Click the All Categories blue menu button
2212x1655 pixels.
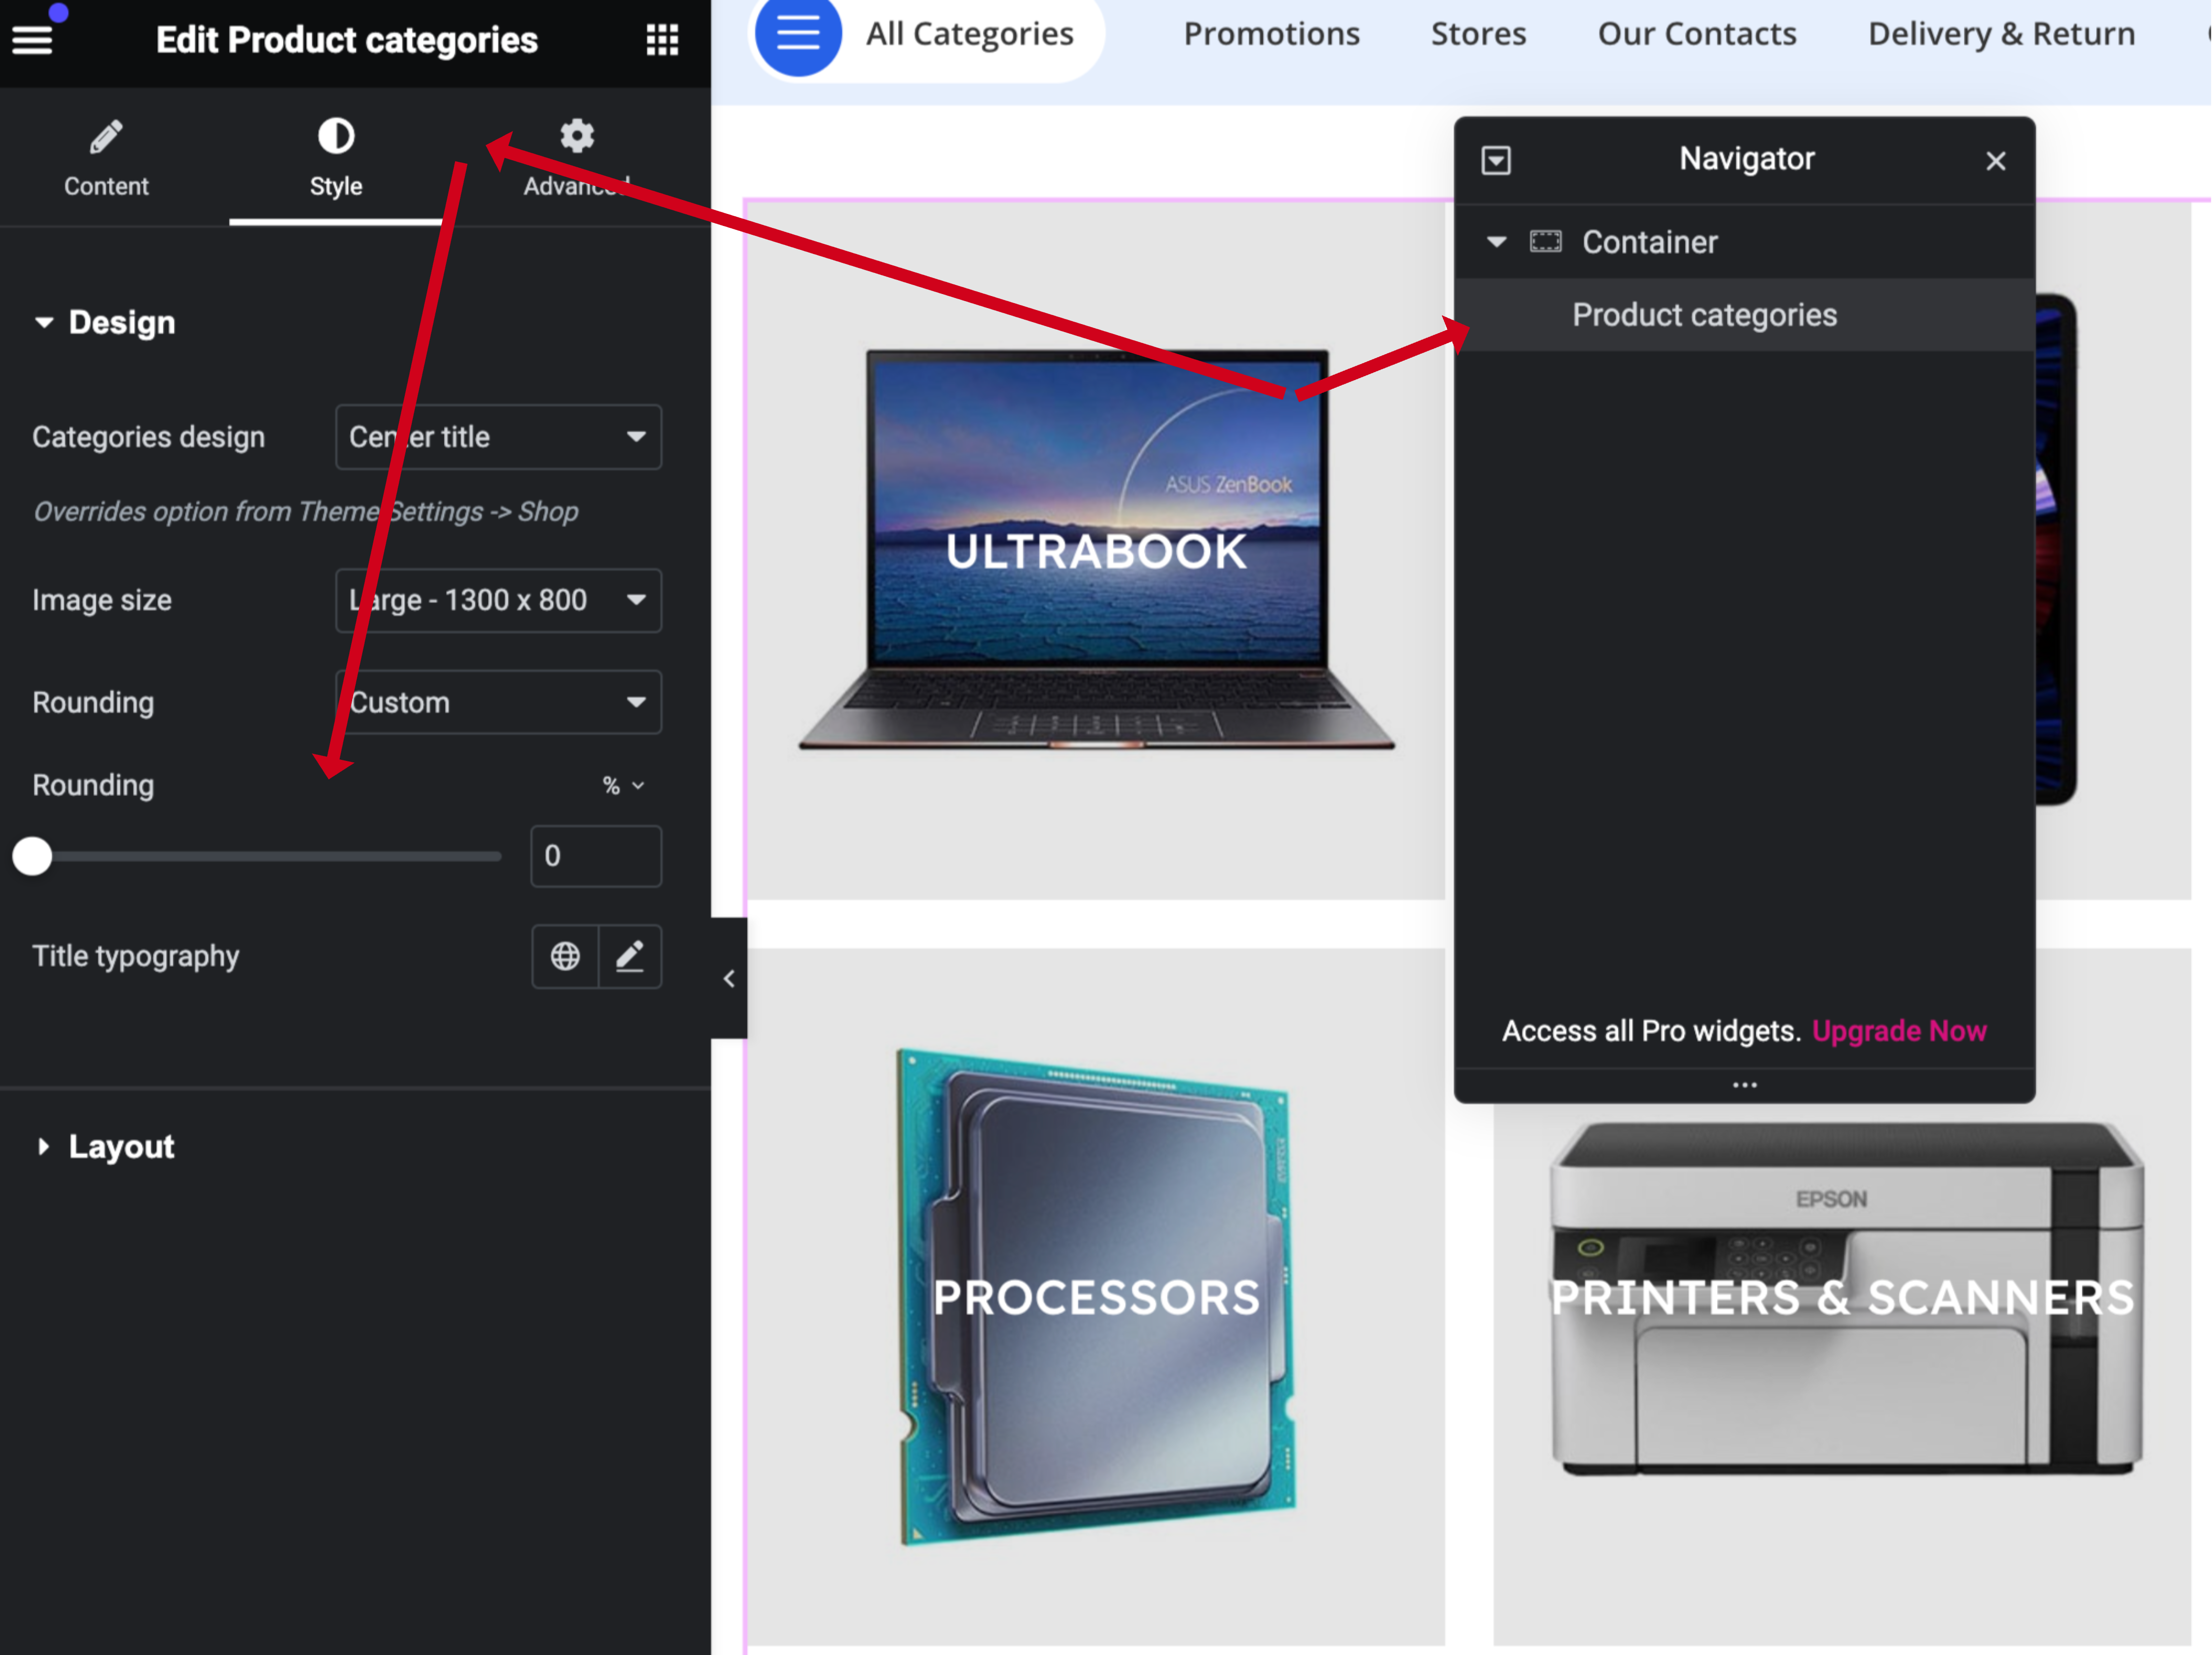click(798, 34)
